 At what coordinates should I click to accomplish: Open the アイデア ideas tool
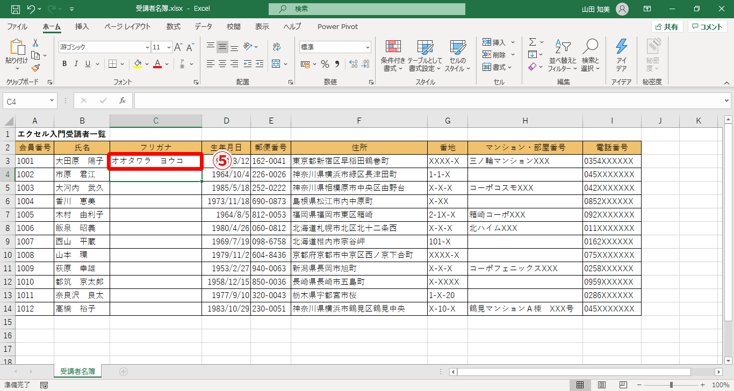pos(622,55)
